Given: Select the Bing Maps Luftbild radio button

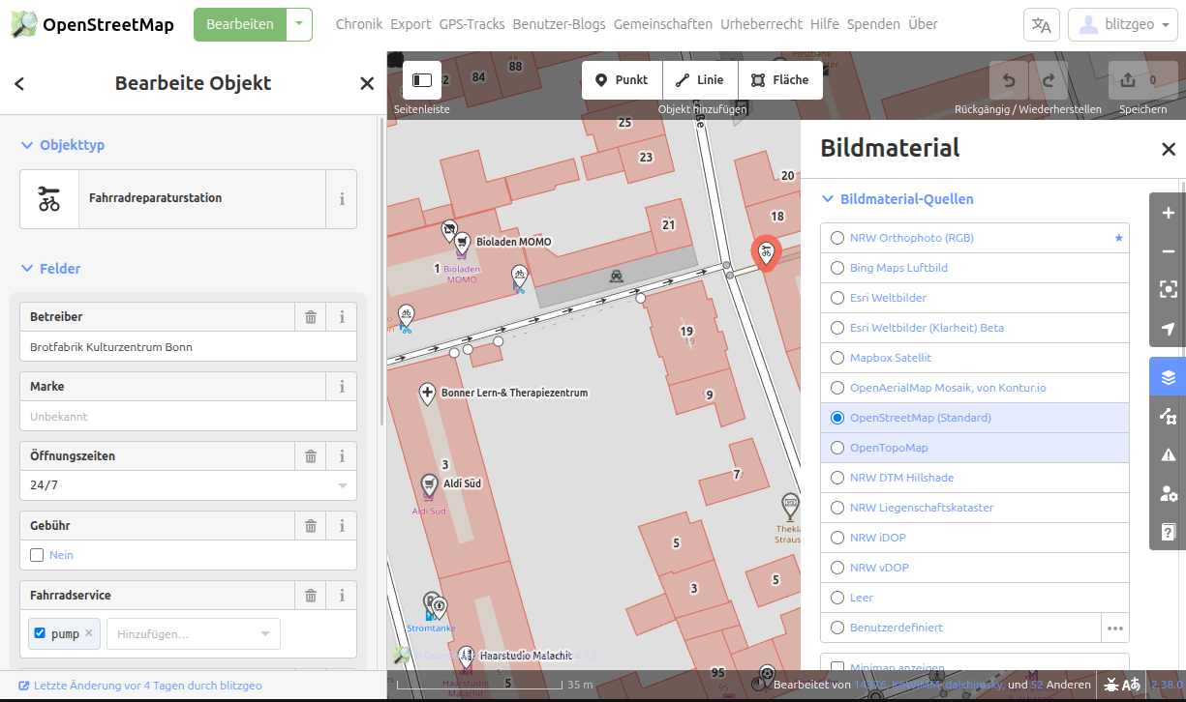Looking at the screenshot, I should 837,268.
